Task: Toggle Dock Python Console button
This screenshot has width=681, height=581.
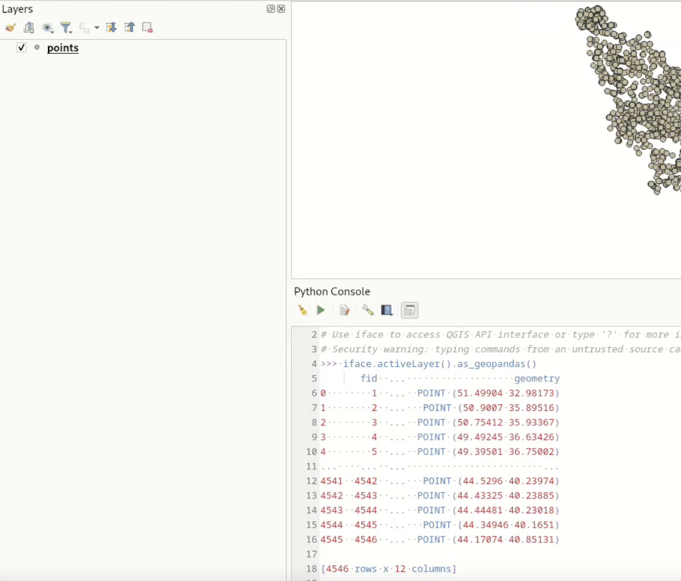Action: [409, 310]
